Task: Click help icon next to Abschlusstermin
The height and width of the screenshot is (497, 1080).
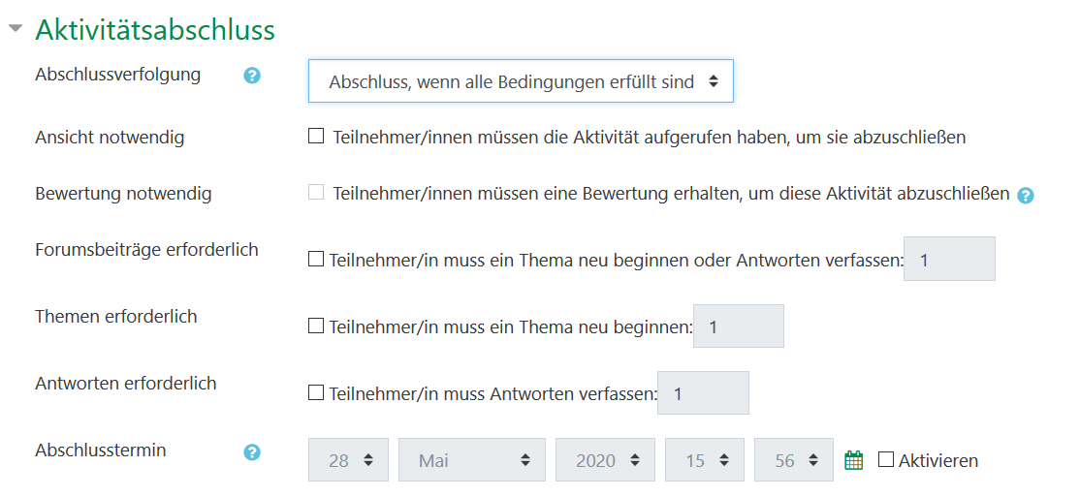Action: (x=252, y=451)
